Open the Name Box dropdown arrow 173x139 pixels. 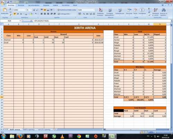coord(20,21)
